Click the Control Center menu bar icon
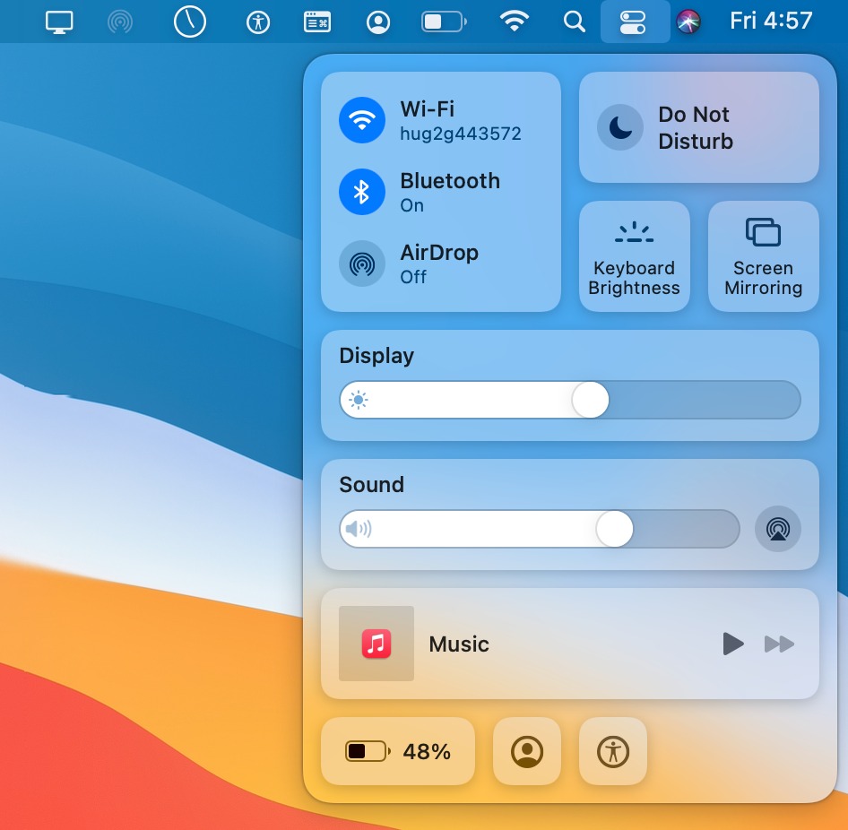Image resolution: width=848 pixels, height=830 pixels. (633, 22)
